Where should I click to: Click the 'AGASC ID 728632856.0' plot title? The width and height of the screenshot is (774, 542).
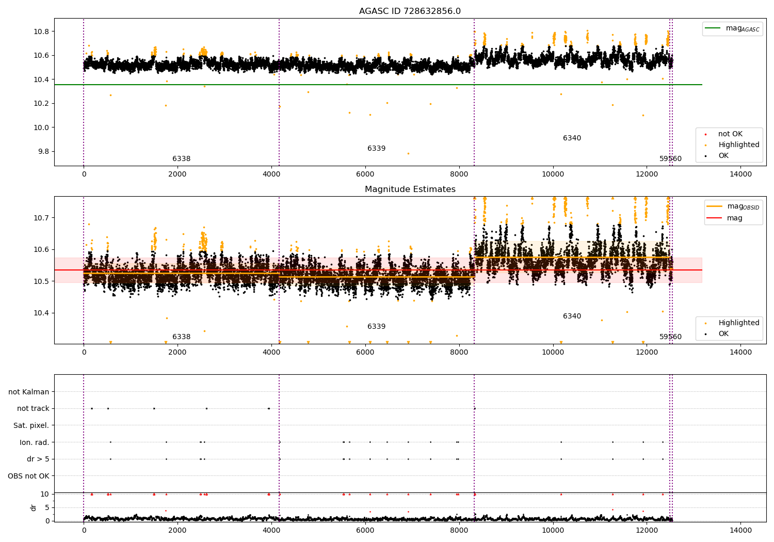tap(410, 11)
